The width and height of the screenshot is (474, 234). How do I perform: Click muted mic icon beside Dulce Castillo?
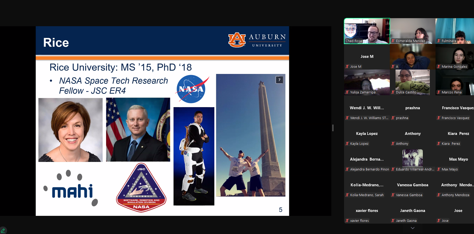click(x=393, y=92)
